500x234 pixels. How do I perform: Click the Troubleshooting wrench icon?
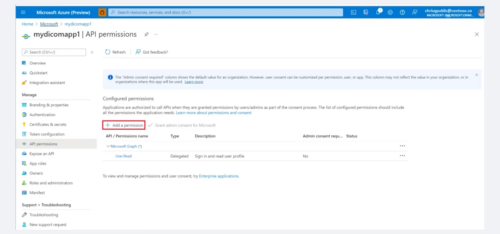24,215
